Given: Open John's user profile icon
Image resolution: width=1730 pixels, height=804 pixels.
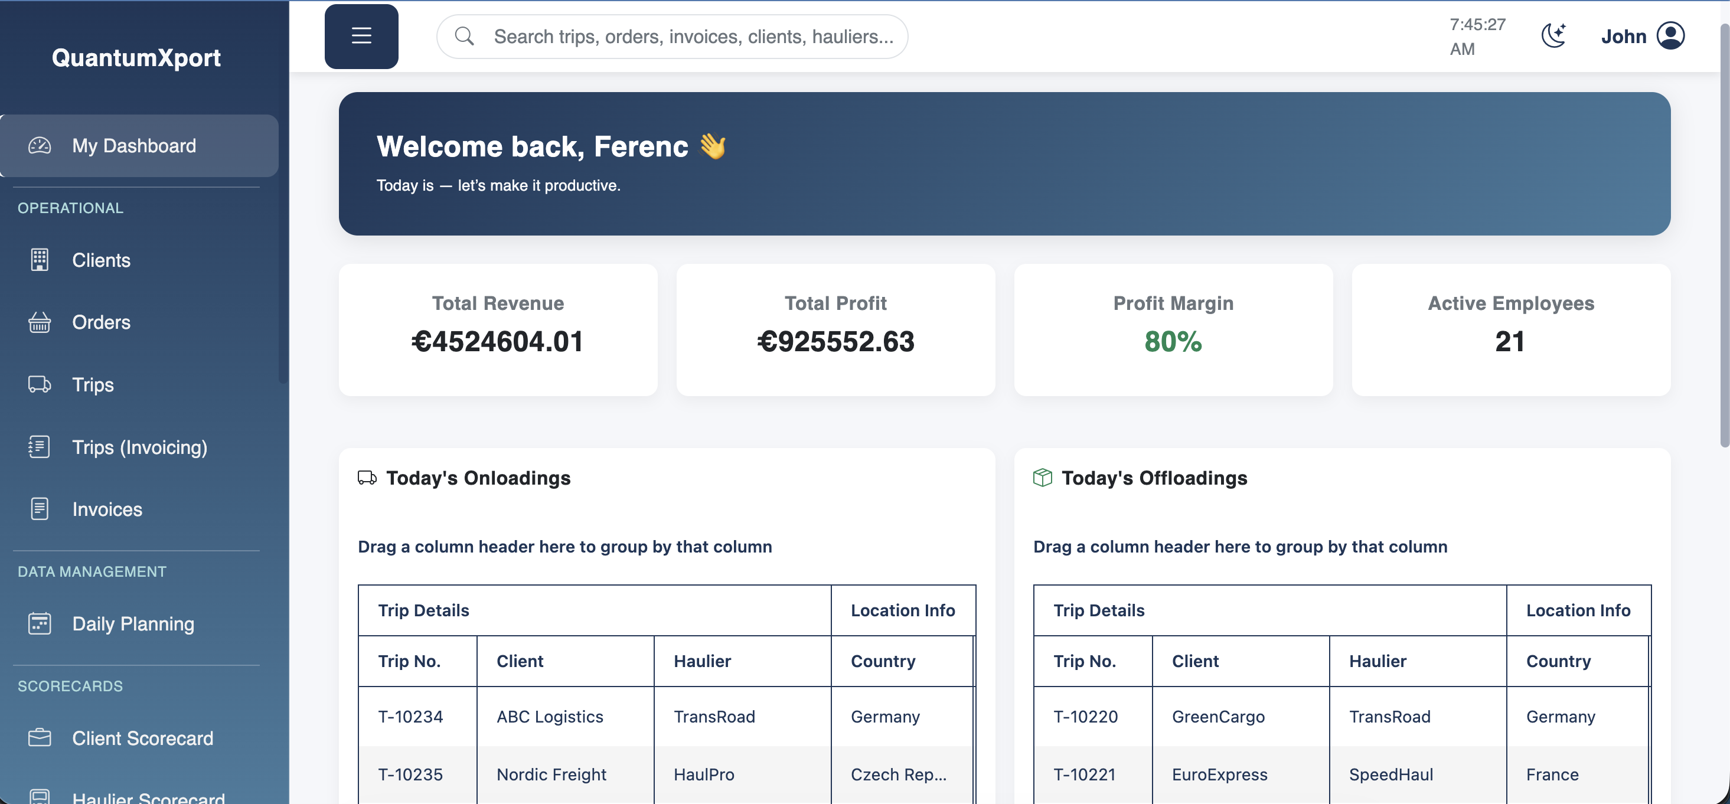Looking at the screenshot, I should (1670, 35).
